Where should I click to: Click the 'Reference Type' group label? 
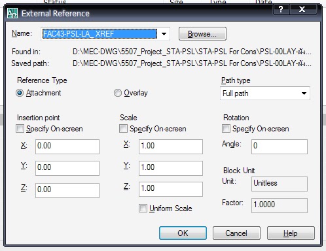coord(42,80)
